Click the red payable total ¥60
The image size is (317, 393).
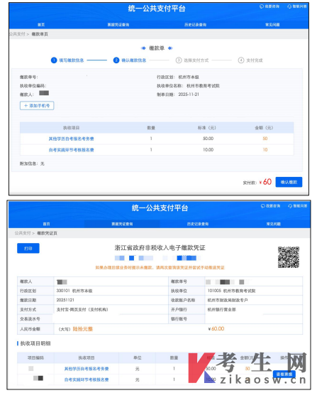265,182
